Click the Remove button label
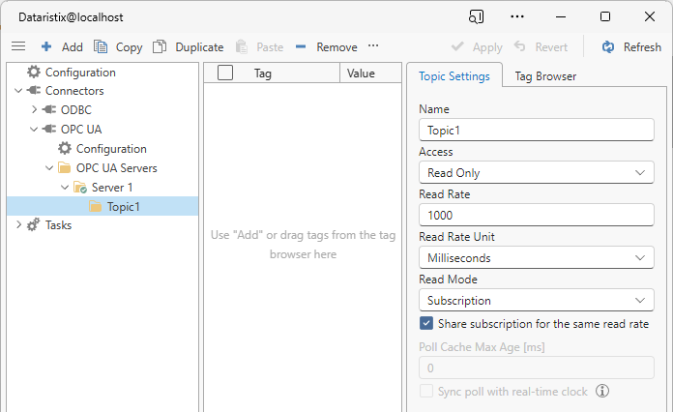The height and width of the screenshot is (412, 673). tap(336, 47)
